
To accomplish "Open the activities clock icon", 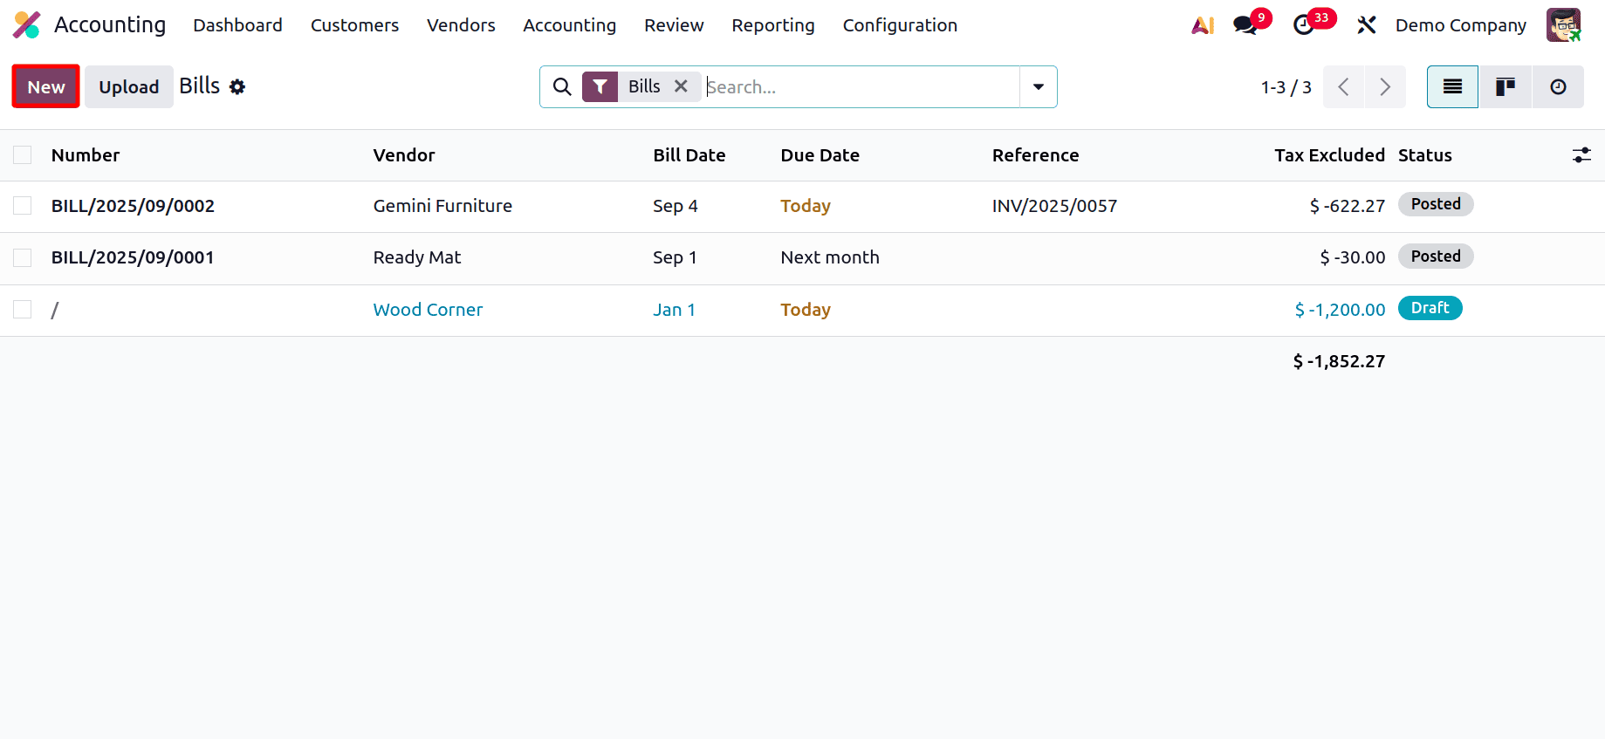I will 1304,25.
